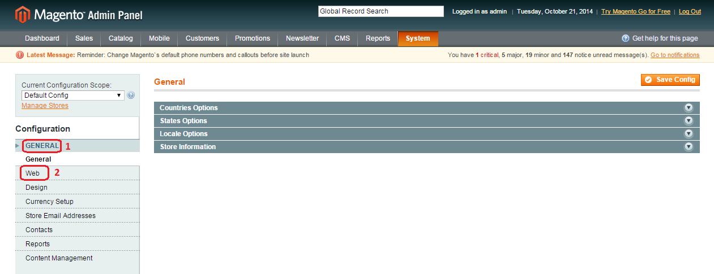The image size is (714, 274).
Task: Click the Go to notifications link
Action: 675,55
